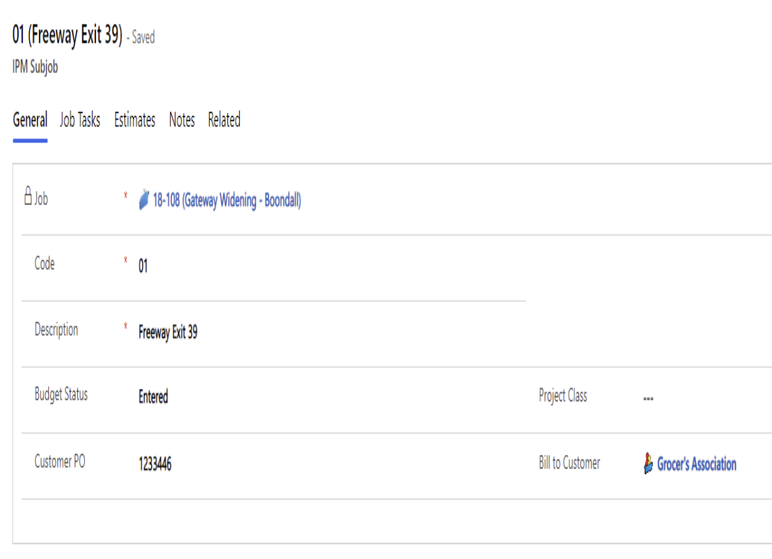The width and height of the screenshot is (772, 559).
Task: Select the Notes tab
Action: click(182, 120)
